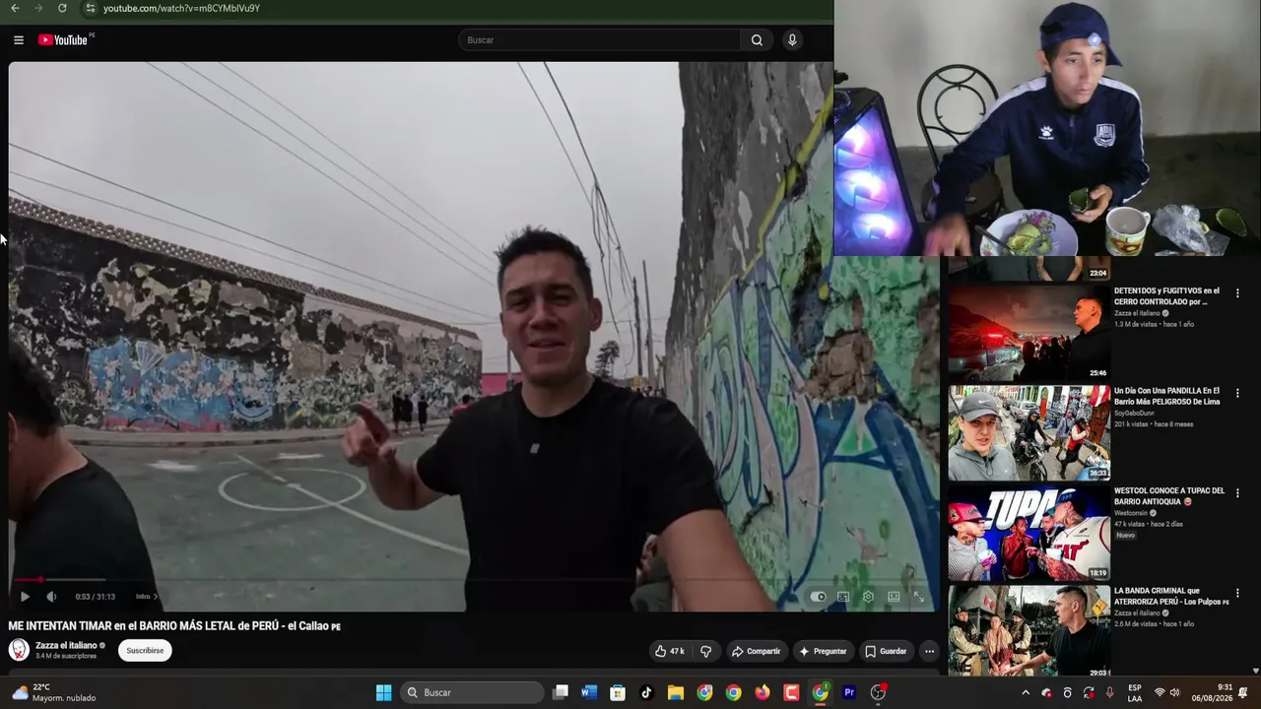Dislike the video
The height and width of the screenshot is (709, 1261).
point(705,651)
